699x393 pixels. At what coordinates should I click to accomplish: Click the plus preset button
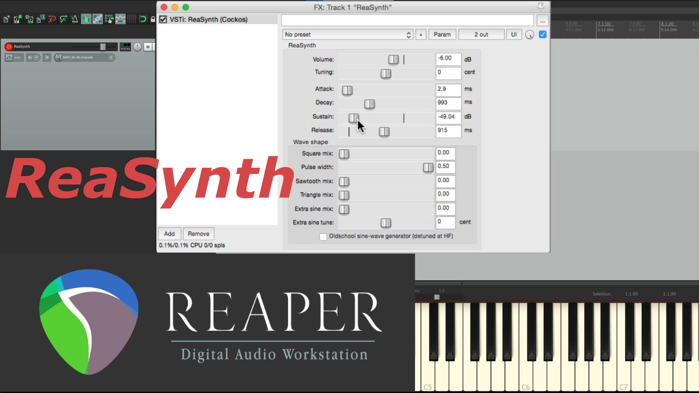pyautogui.click(x=421, y=35)
